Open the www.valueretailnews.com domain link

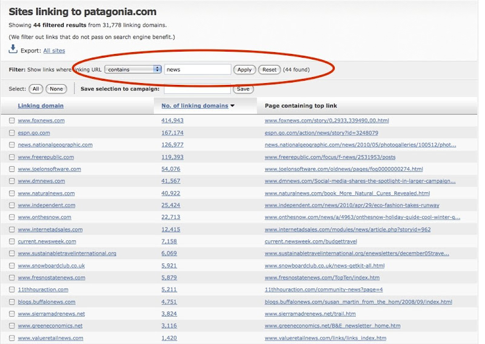pos(50,338)
